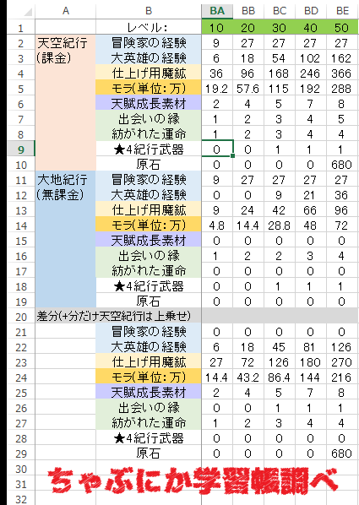Click the cell showing 72 in row 14
This screenshot has height=505, width=359.
click(343, 225)
